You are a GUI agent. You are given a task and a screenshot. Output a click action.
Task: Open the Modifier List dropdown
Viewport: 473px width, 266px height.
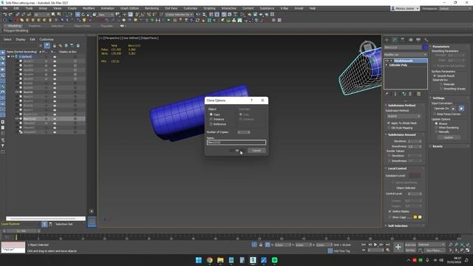406,55
